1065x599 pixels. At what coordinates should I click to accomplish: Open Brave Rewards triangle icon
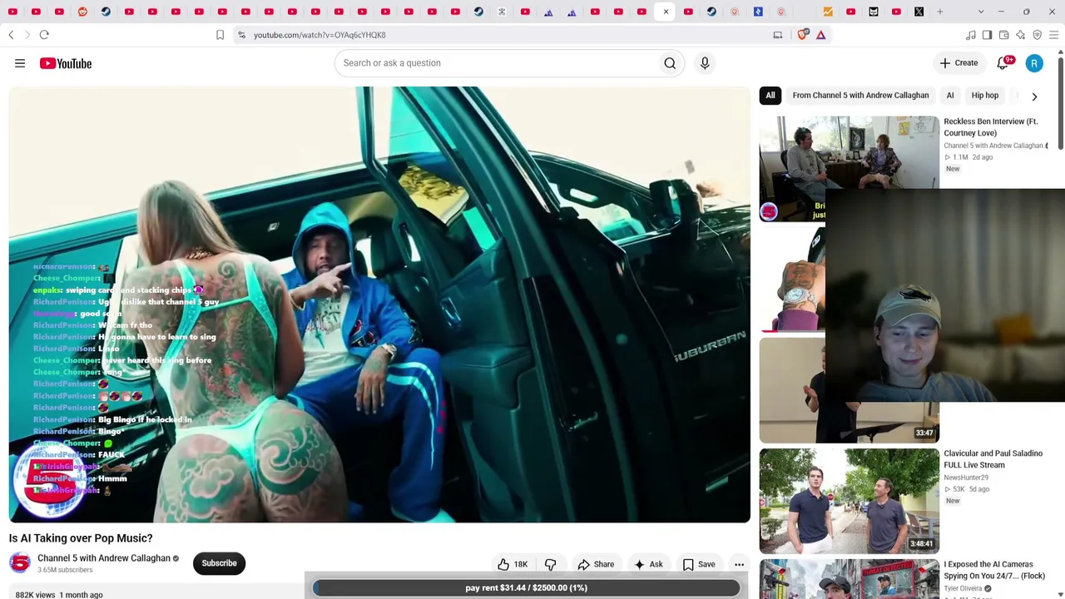(x=821, y=35)
